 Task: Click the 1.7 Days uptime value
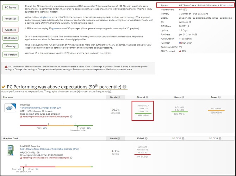point(183,30)
